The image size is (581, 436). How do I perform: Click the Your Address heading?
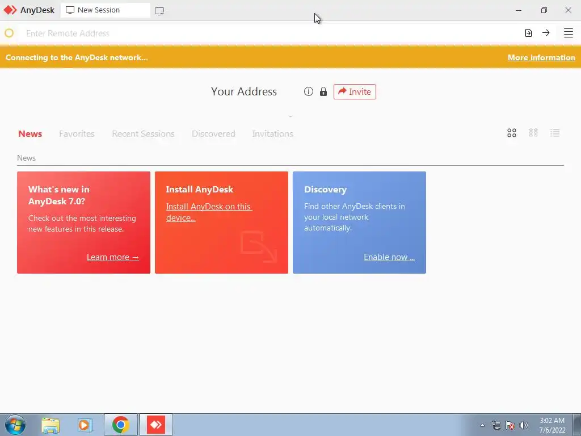244,91
